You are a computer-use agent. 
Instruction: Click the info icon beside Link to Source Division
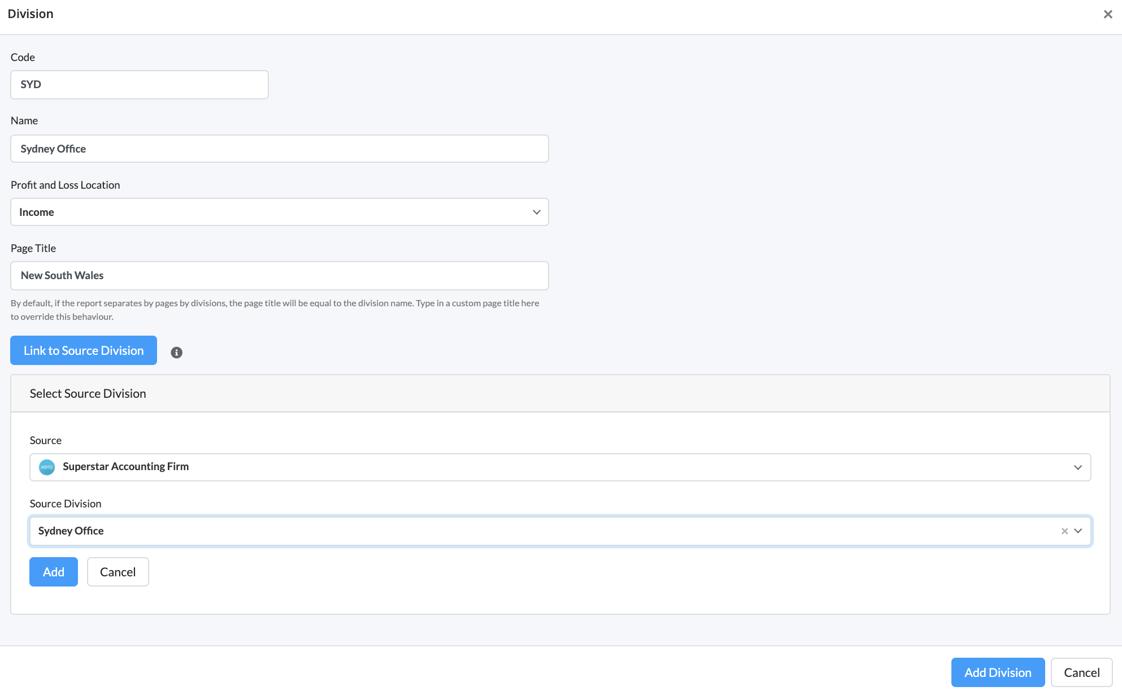pyautogui.click(x=176, y=353)
